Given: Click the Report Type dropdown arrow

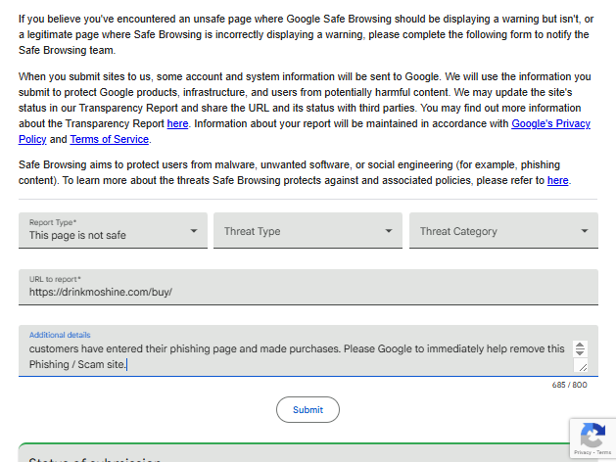Looking at the screenshot, I should tap(194, 231).
